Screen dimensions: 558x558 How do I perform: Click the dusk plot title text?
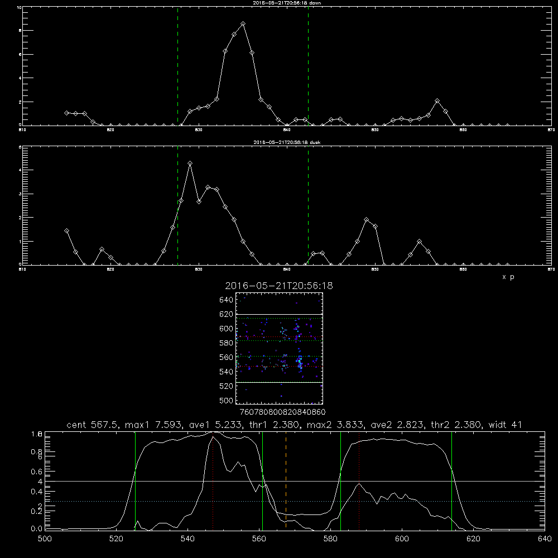(287, 142)
